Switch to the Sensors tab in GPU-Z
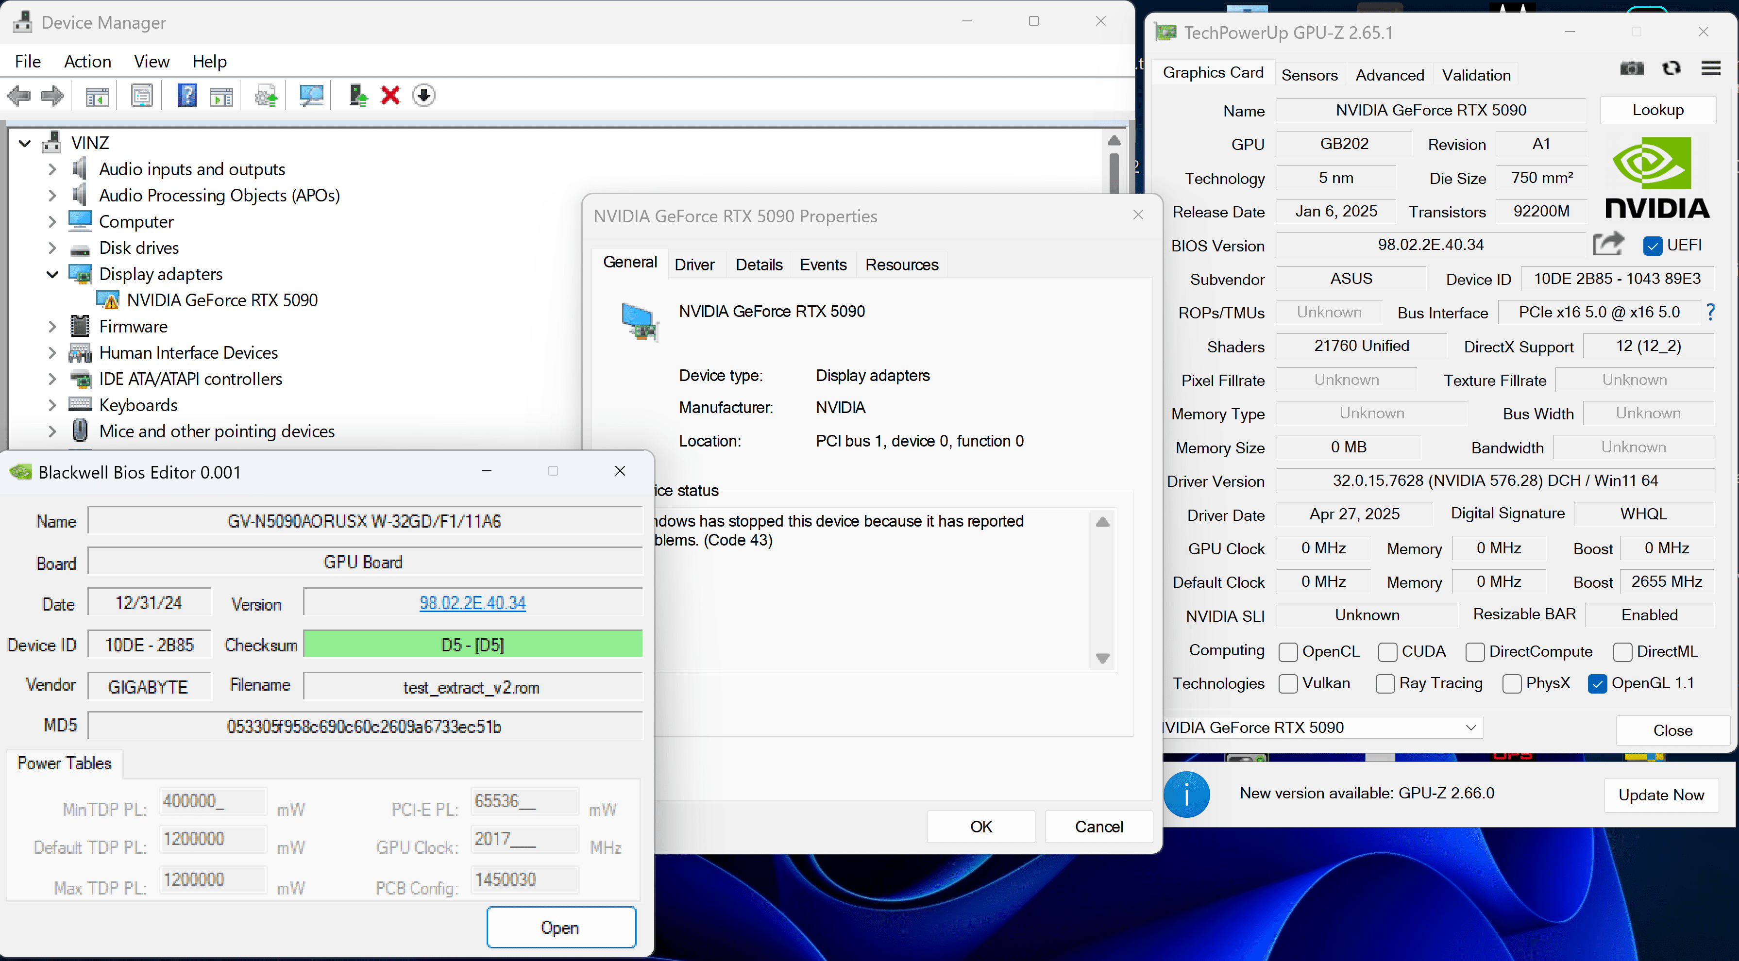The height and width of the screenshot is (961, 1739). tap(1309, 75)
